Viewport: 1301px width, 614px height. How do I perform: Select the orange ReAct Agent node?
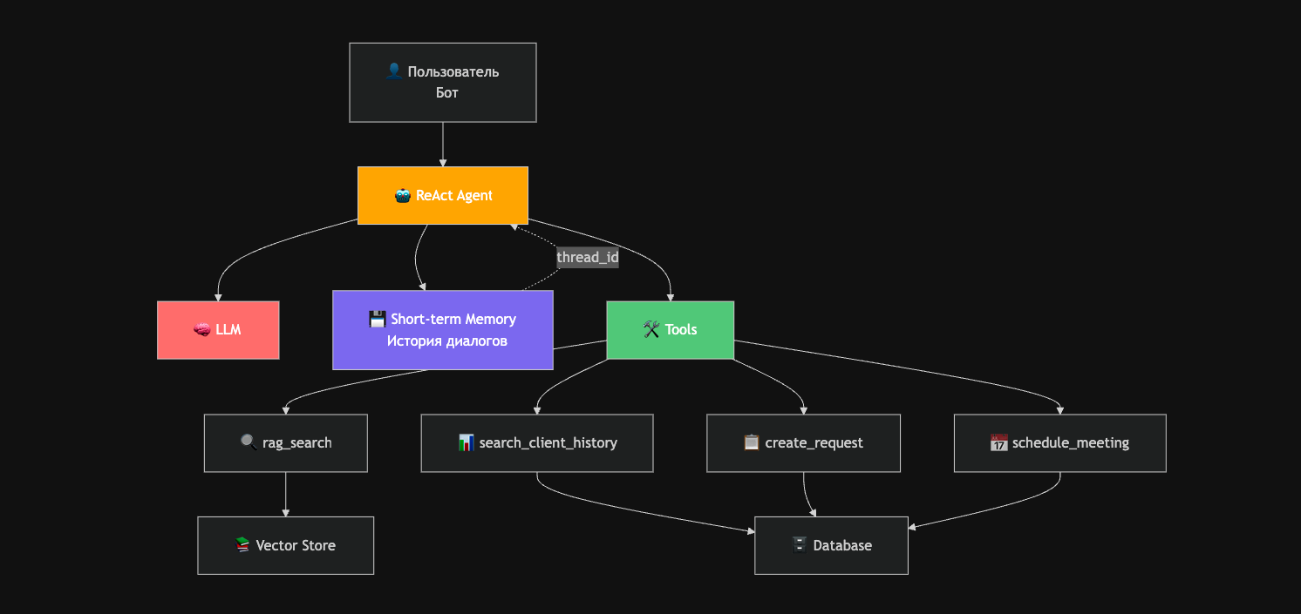[443, 195]
